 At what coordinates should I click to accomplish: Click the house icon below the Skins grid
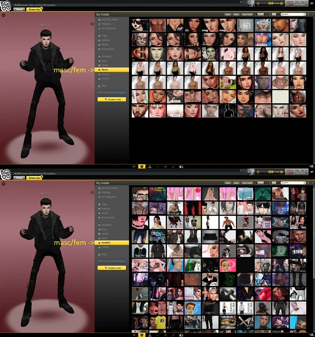(165, 166)
